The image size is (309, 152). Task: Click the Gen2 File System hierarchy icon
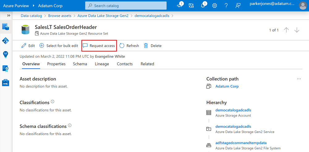209,145
